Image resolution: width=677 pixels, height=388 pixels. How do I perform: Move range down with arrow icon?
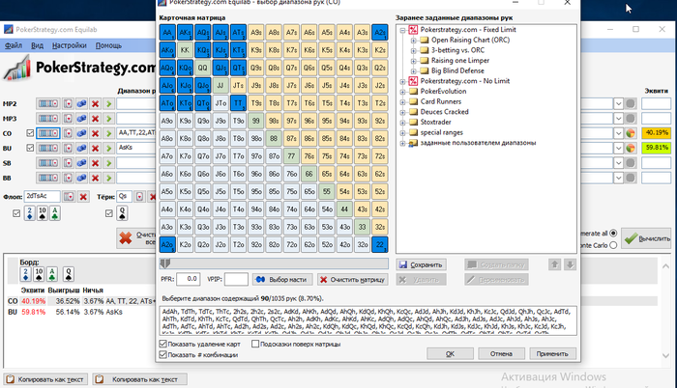tap(570, 264)
